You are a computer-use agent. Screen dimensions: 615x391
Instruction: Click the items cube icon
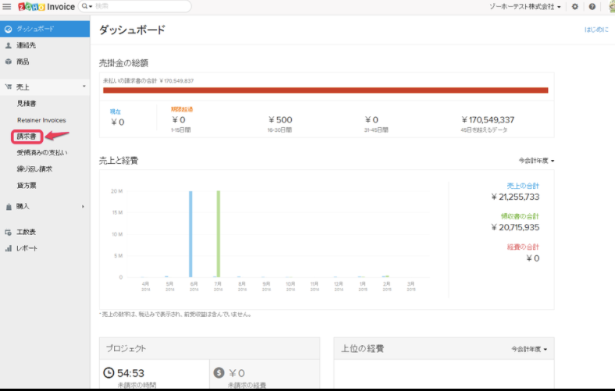pos(9,62)
